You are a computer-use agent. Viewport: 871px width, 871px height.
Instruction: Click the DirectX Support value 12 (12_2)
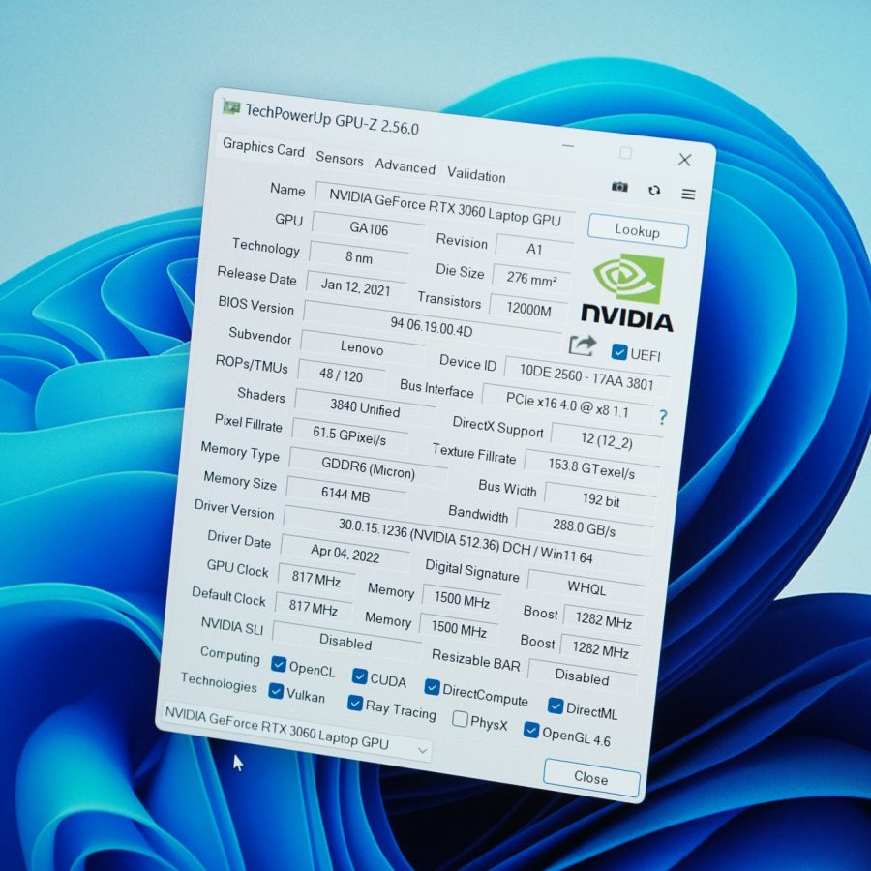click(x=607, y=440)
